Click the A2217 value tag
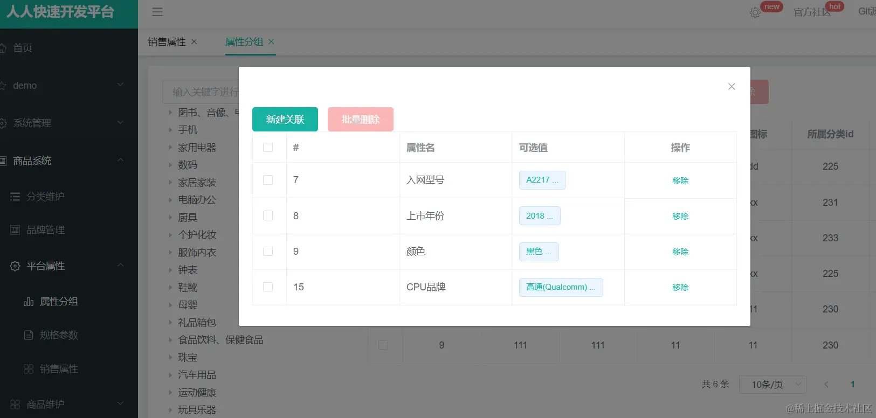This screenshot has width=876, height=418. coord(542,180)
